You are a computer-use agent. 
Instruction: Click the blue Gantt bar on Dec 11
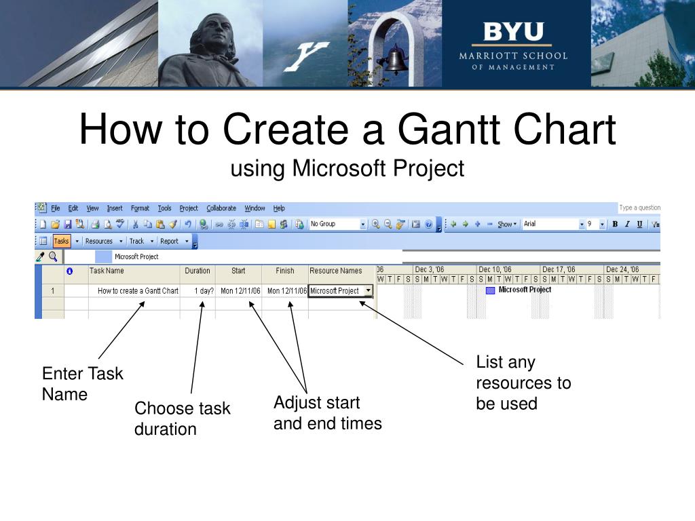pyautogui.click(x=490, y=290)
